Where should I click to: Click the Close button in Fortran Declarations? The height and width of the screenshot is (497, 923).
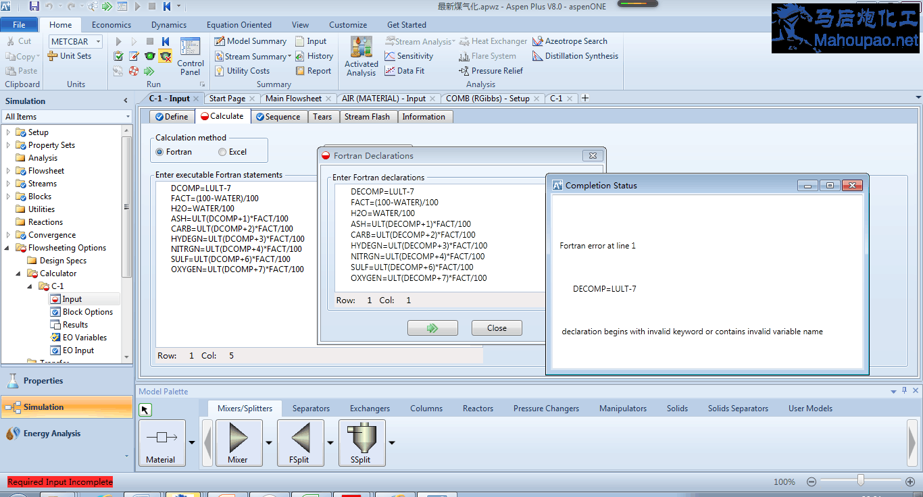tap(497, 328)
